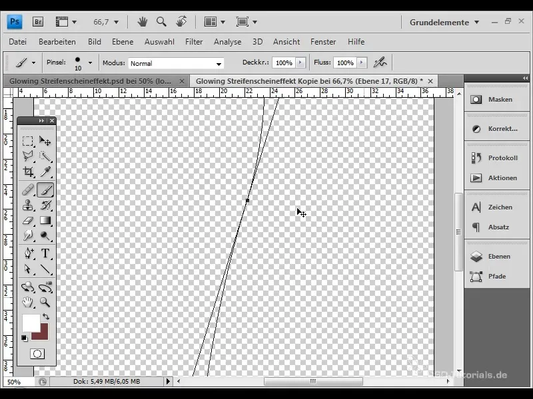Open the Fluss flow slider arrow
Viewport: 533px width, 399px height.
click(x=362, y=63)
